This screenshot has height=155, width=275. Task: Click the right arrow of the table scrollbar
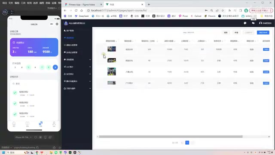click(x=269, y=136)
